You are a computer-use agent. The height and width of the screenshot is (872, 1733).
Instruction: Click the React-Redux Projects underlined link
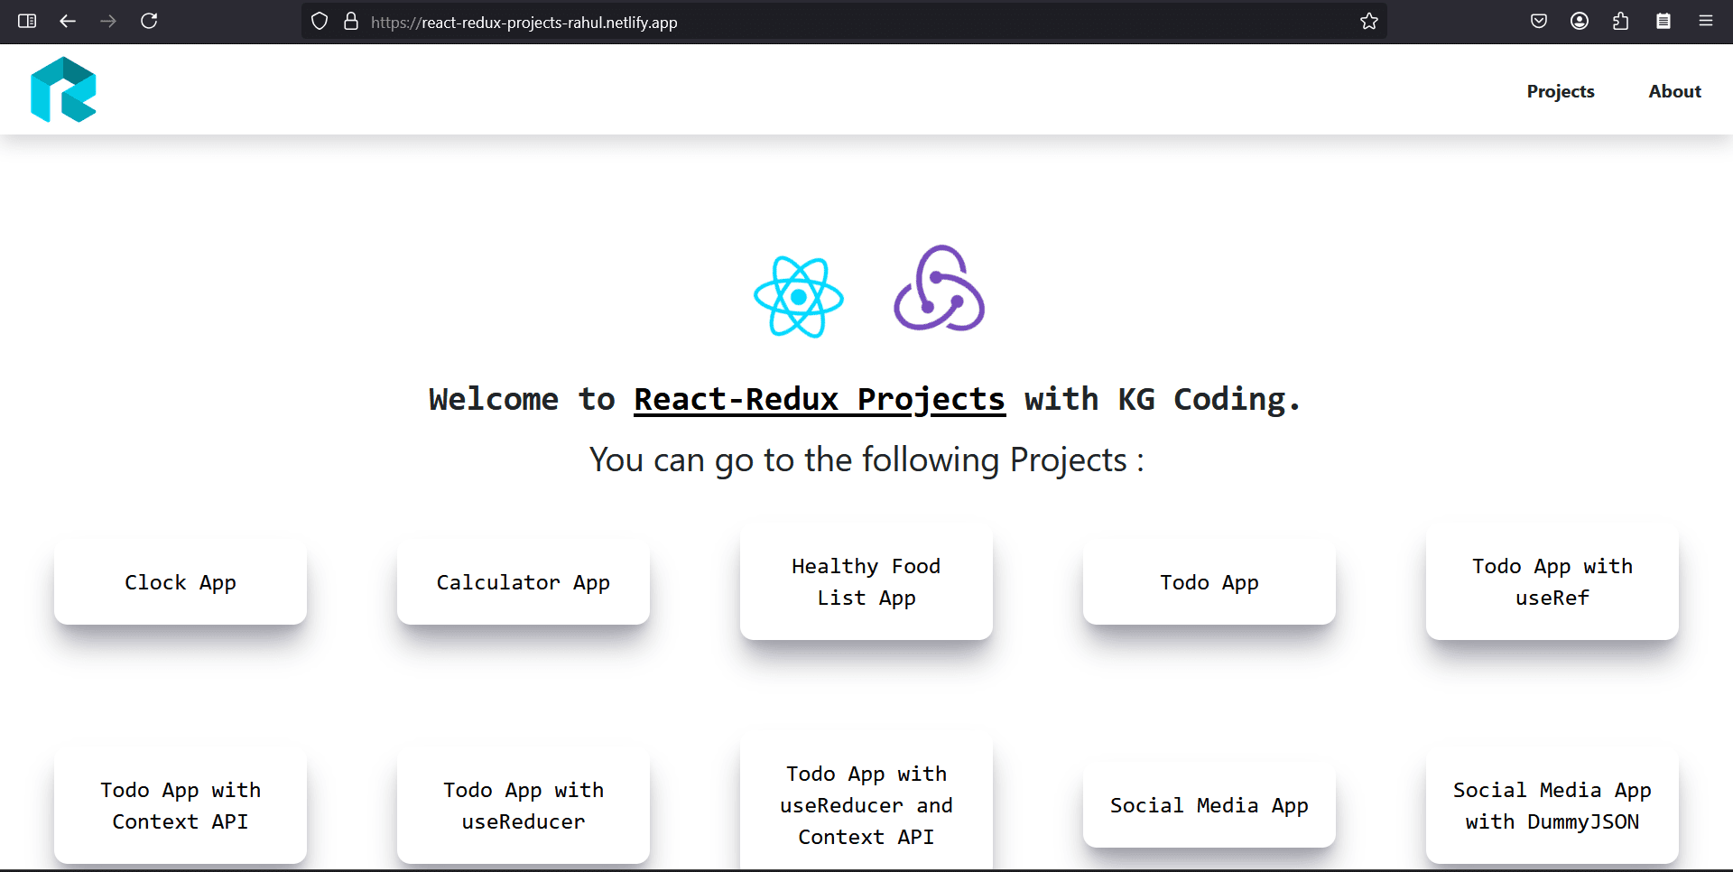818,399
